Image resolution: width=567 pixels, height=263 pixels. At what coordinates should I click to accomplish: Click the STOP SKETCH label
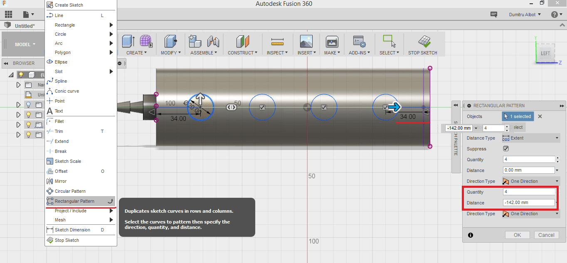point(423,53)
